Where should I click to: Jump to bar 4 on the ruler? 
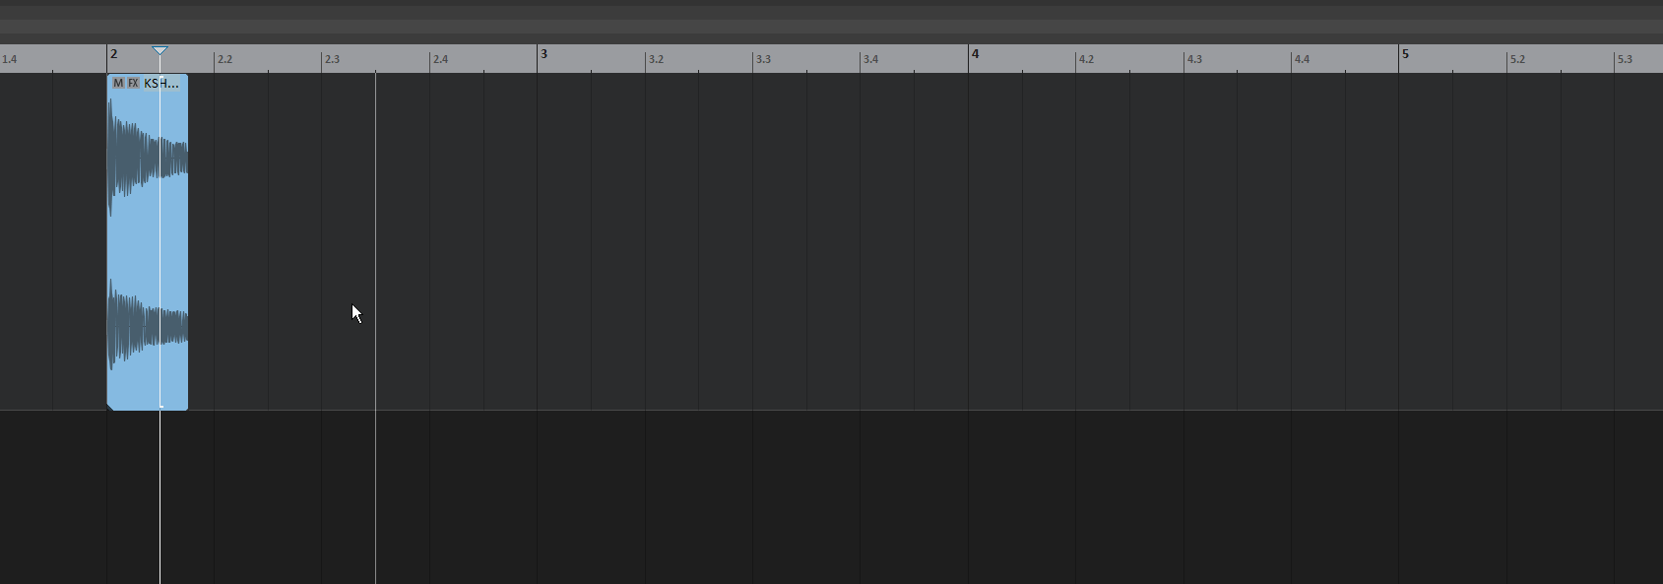[x=975, y=54]
